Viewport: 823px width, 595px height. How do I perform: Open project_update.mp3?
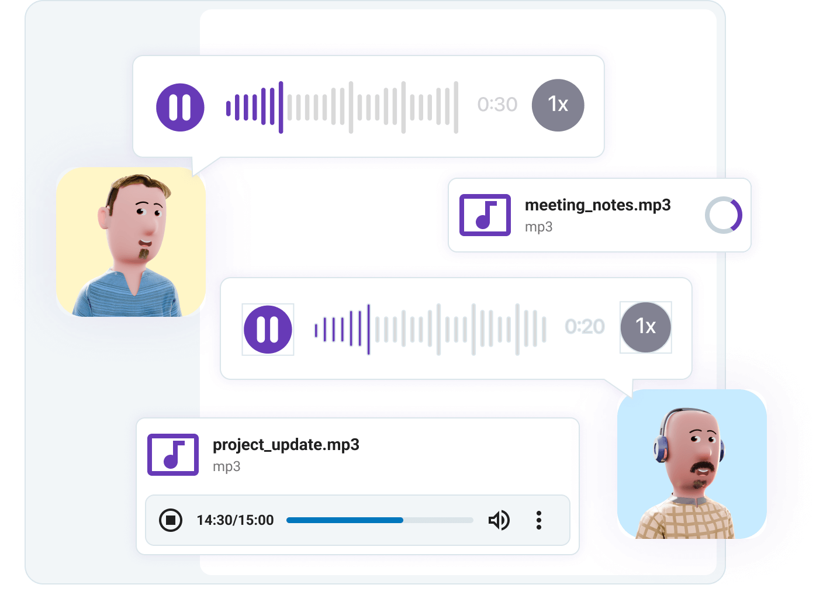point(287,445)
